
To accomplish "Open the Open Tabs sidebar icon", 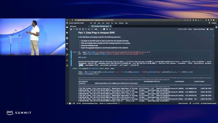I will [x=67, y=55].
